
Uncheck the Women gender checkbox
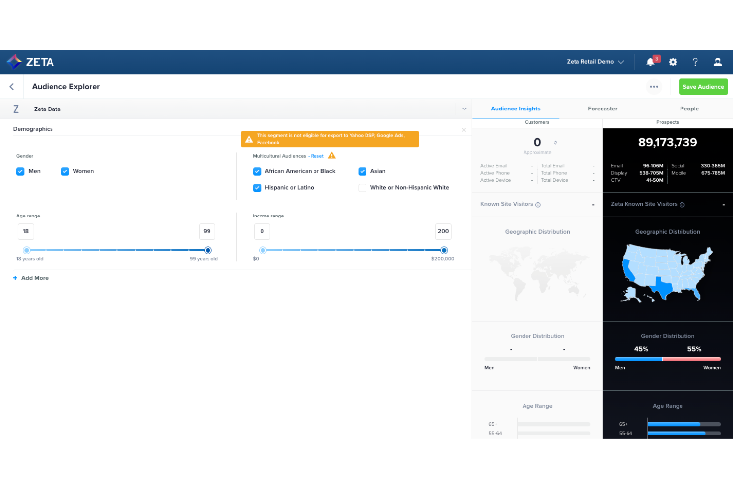coord(65,171)
